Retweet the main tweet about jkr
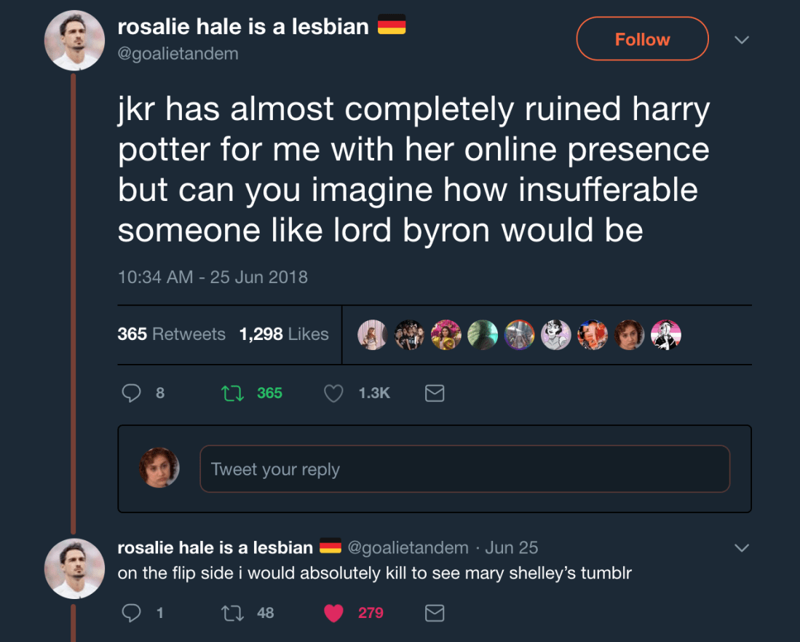Screen dimensions: 800x642 tap(231, 393)
